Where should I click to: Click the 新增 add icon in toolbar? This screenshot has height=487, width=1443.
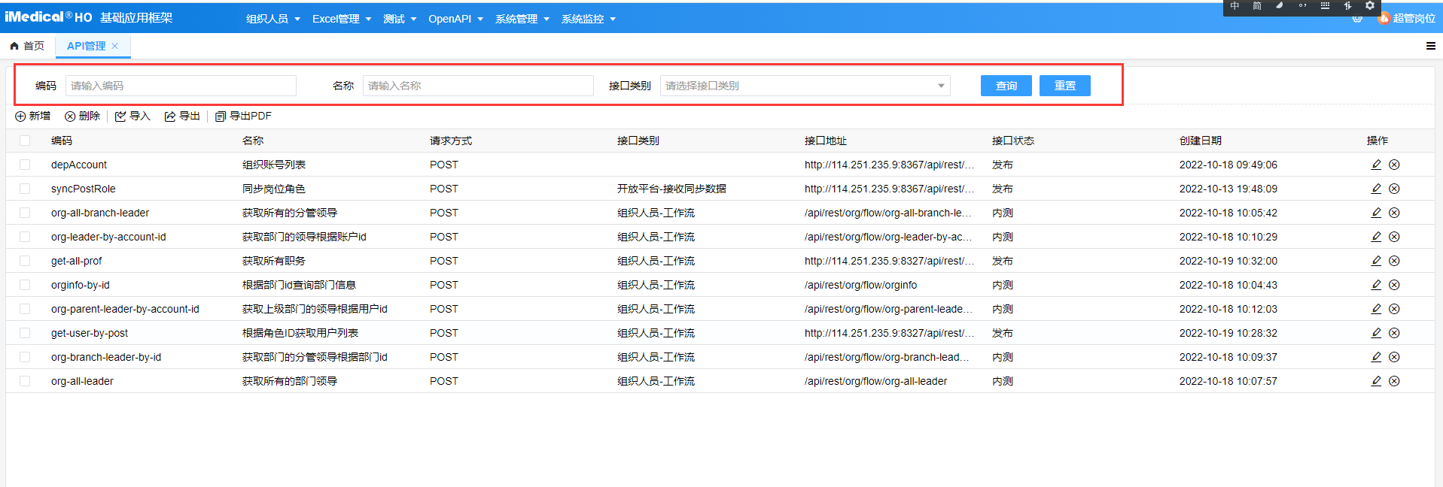21,116
